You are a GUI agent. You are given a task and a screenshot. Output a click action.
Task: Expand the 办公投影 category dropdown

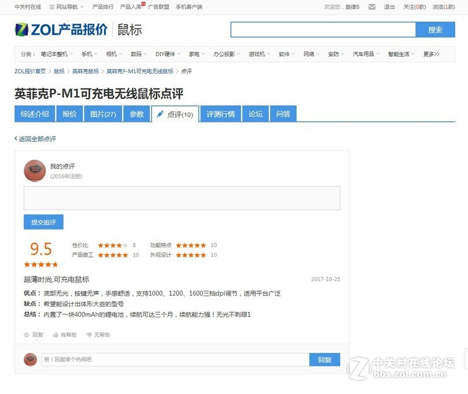point(226,54)
